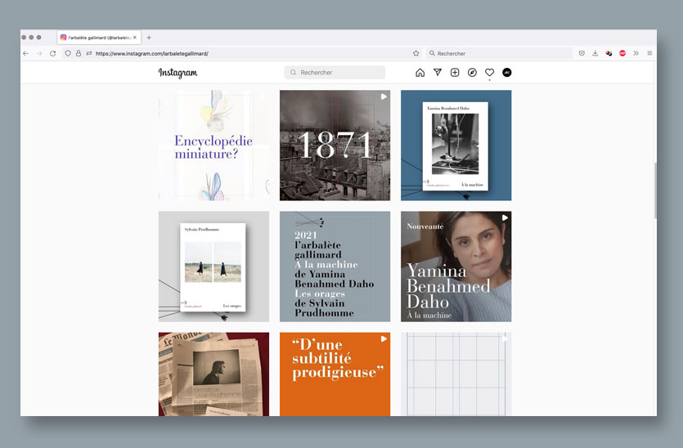Open the 1871 video post
The image size is (683, 448).
tap(335, 146)
